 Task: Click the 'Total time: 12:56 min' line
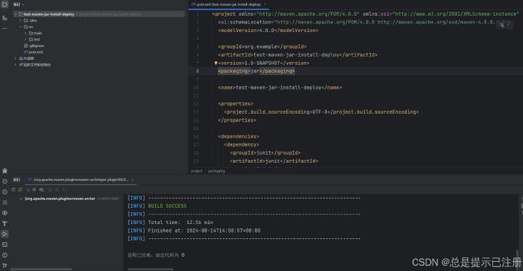[x=170, y=222]
